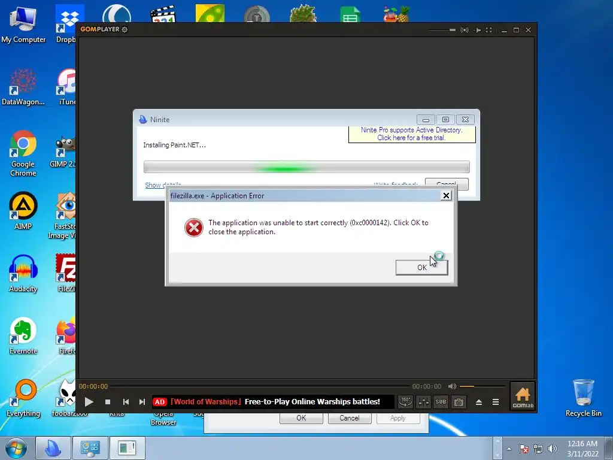Click Show details link in Ninite
The width and height of the screenshot is (613, 460).
pos(163,185)
